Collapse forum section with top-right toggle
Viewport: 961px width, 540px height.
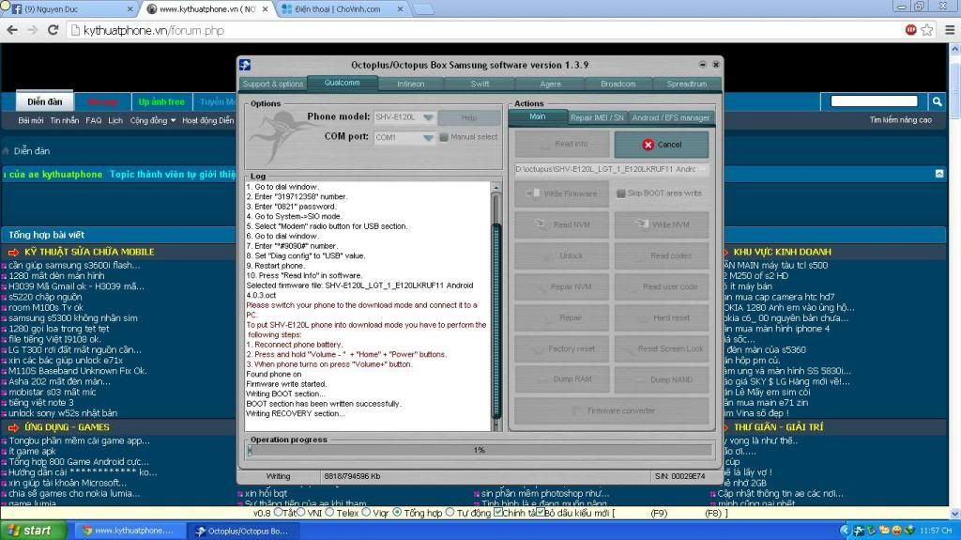[939, 175]
